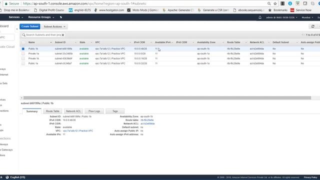Clear the subnet search with the X icon
The image size is (320, 180).
coord(63,35)
